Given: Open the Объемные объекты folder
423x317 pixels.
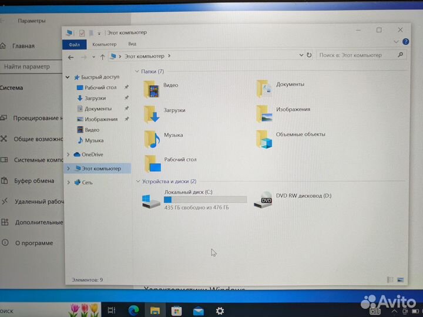Looking at the screenshot, I should coord(264,139).
